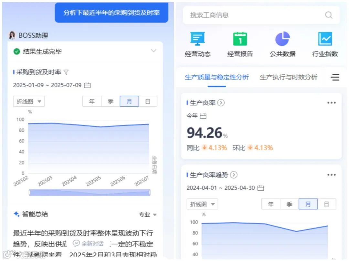Open calendar icon beside 2025-01-09 ~ 2025-07-09
The width and height of the screenshot is (349, 261).
coord(87,85)
